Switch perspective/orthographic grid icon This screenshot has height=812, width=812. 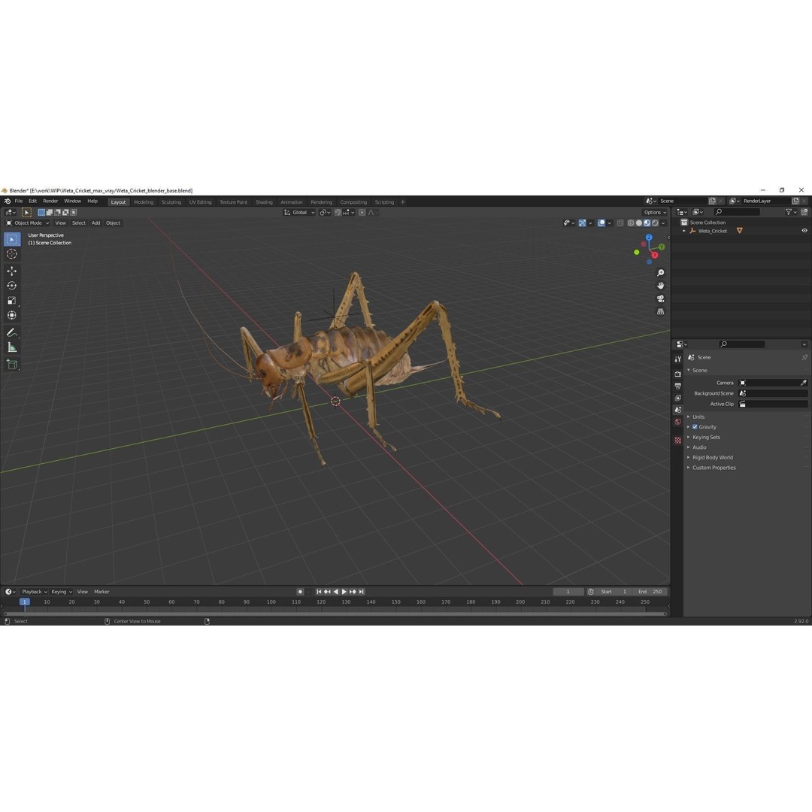660,312
